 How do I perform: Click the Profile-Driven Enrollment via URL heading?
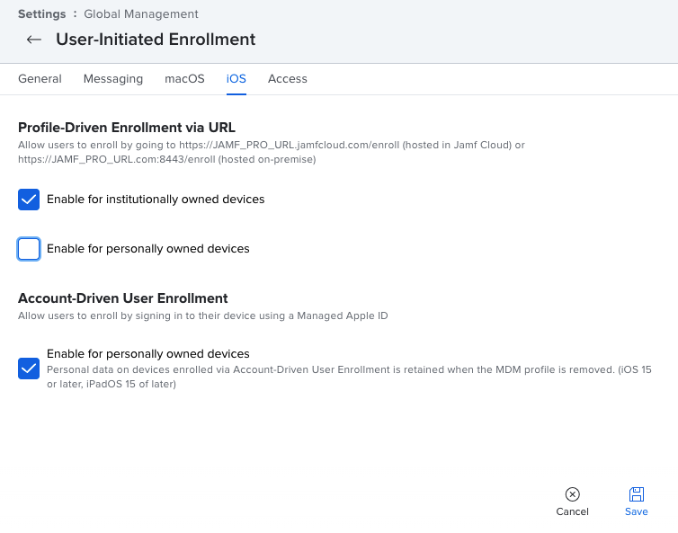coord(127,128)
